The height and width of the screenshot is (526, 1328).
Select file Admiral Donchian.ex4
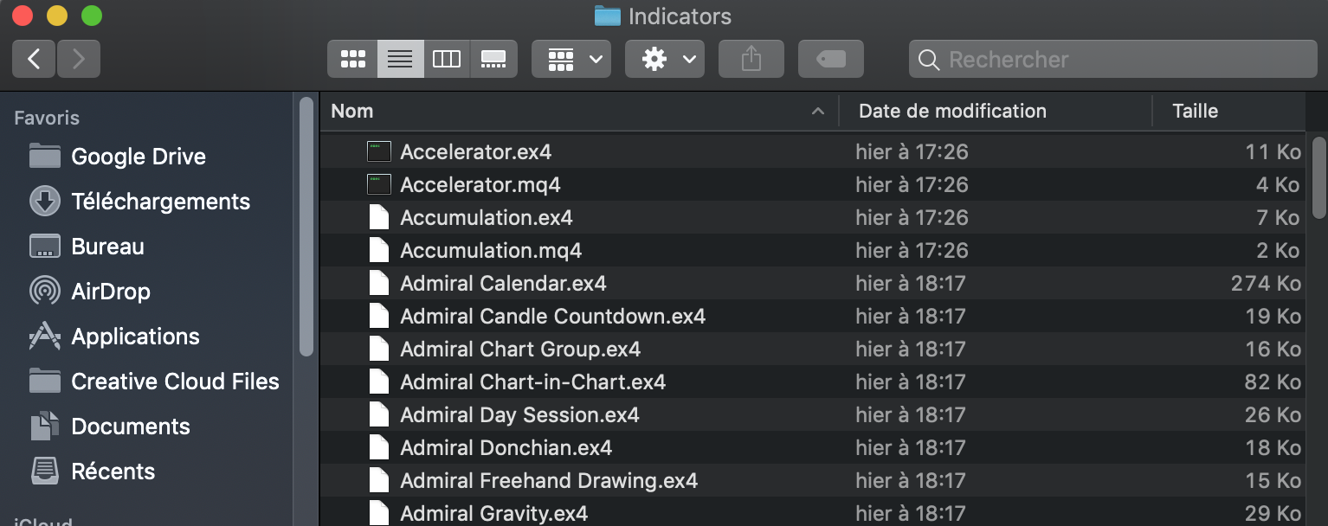(x=812, y=447)
